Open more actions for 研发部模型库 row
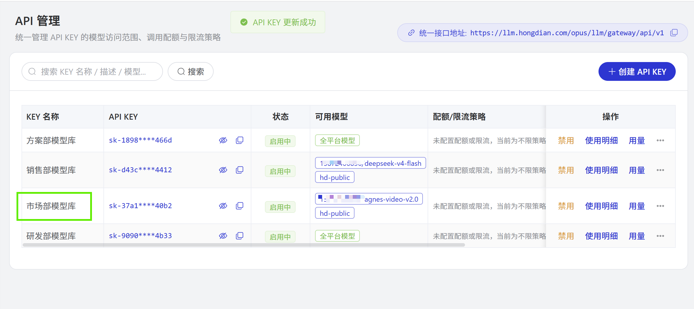 coord(660,236)
